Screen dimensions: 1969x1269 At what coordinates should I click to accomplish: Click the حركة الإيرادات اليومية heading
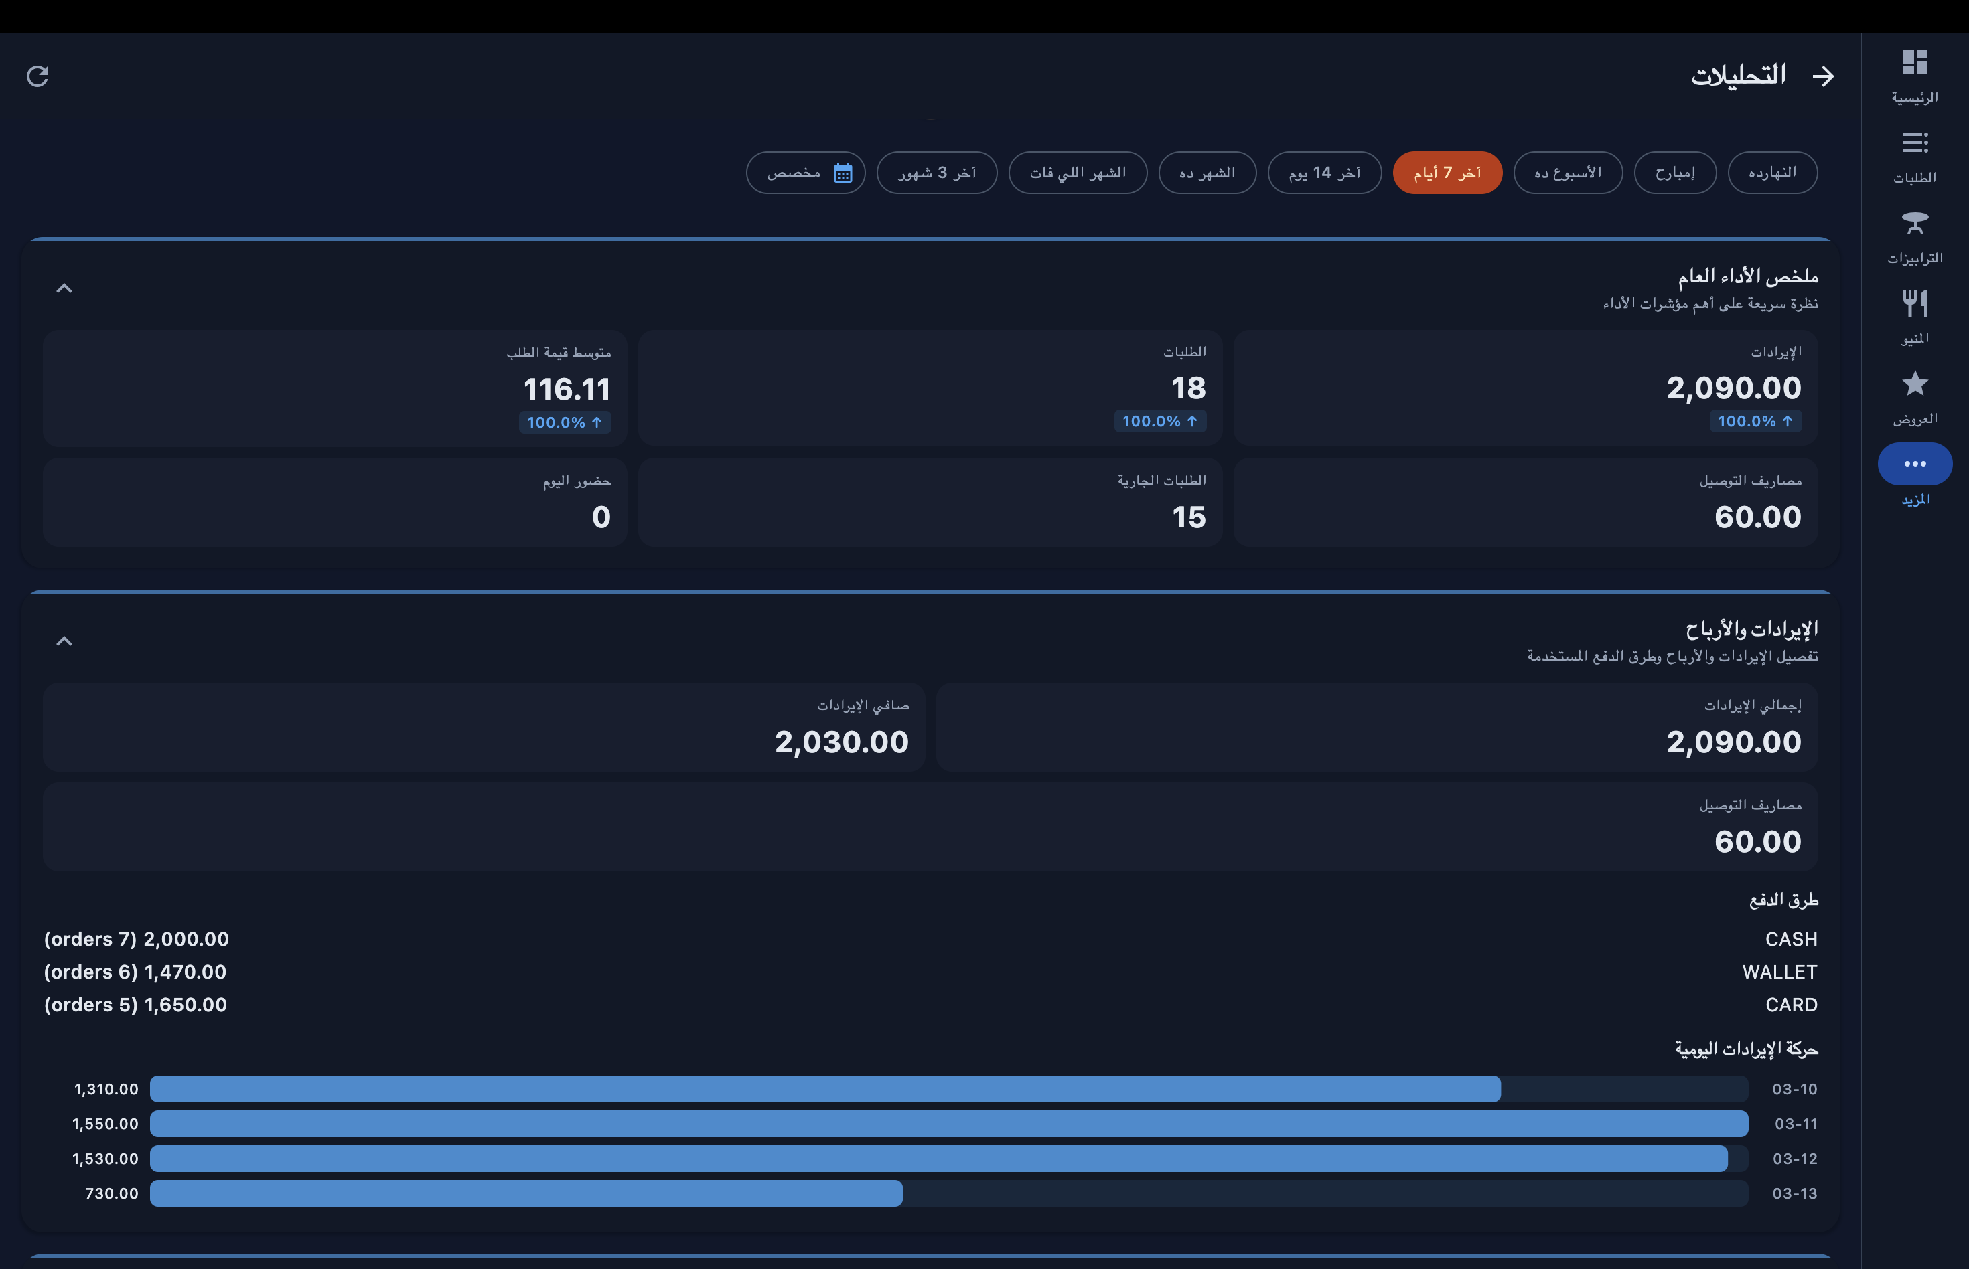[1747, 1049]
